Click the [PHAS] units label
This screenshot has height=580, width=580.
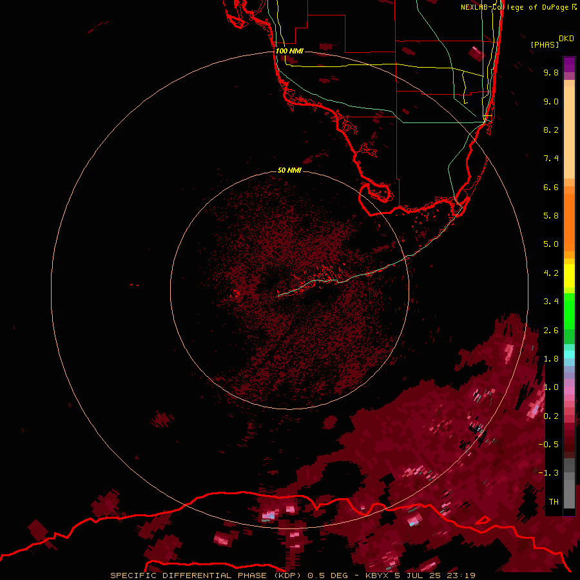(x=545, y=45)
